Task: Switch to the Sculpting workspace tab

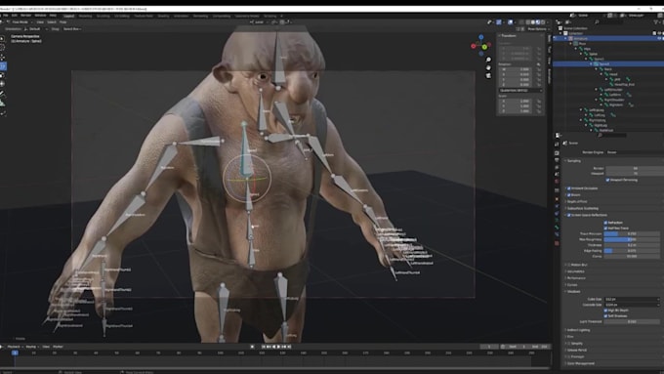Action: pos(103,16)
